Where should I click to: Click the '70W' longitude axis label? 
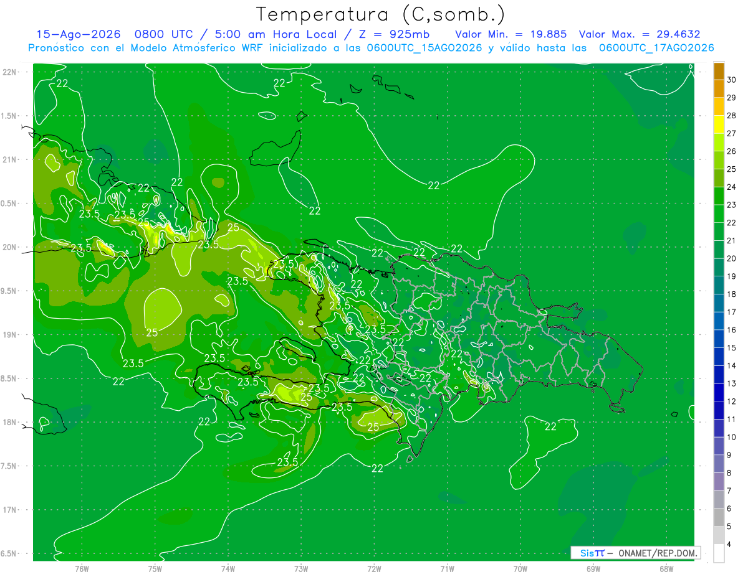click(520, 568)
